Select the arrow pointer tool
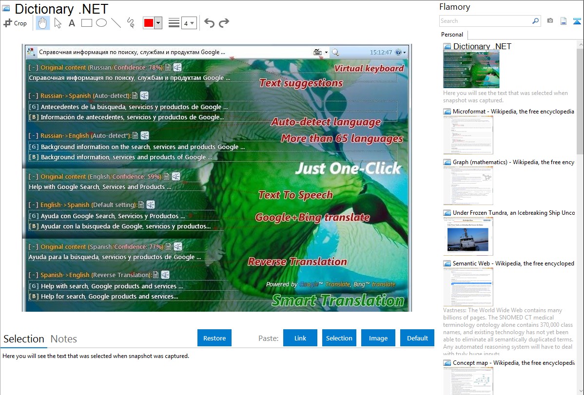This screenshot has height=395, width=584. (x=58, y=23)
